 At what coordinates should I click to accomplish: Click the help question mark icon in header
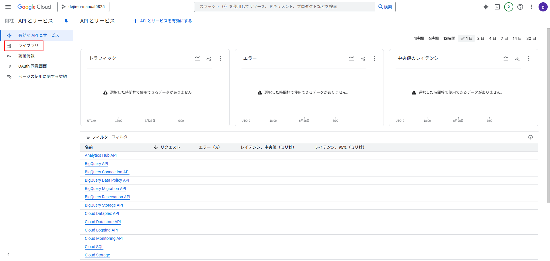520,7
